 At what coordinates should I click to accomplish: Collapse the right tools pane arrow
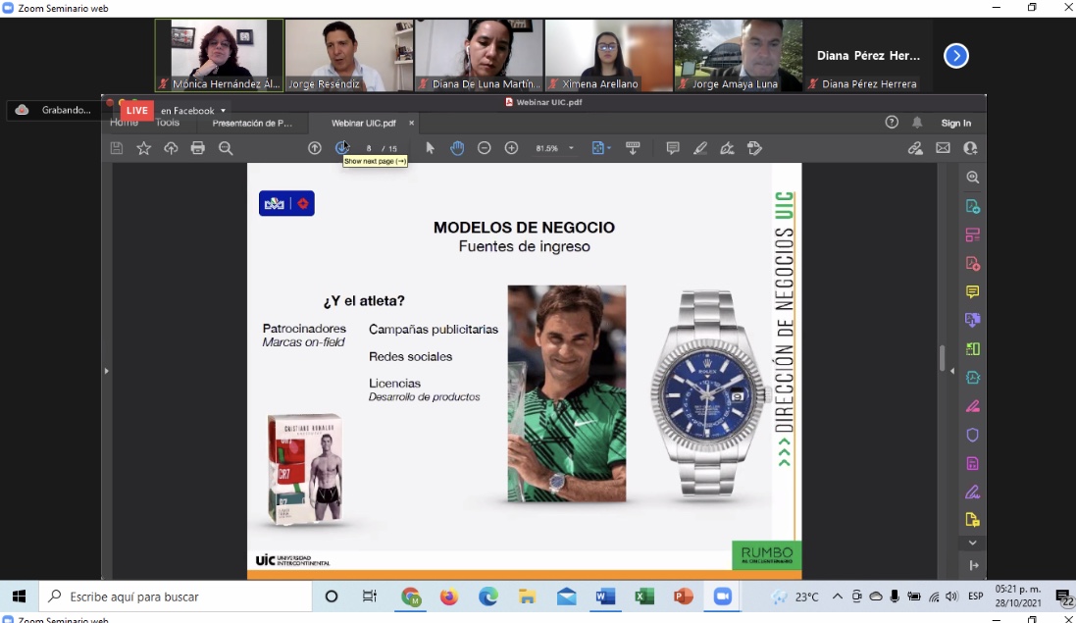tap(951, 371)
